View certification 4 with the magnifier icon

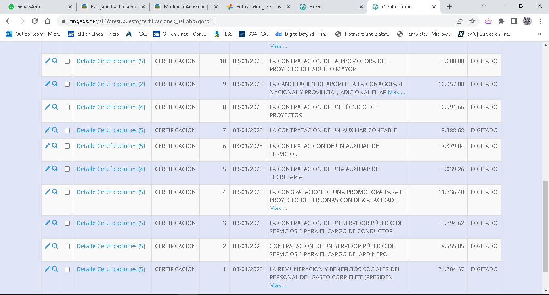point(55,192)
